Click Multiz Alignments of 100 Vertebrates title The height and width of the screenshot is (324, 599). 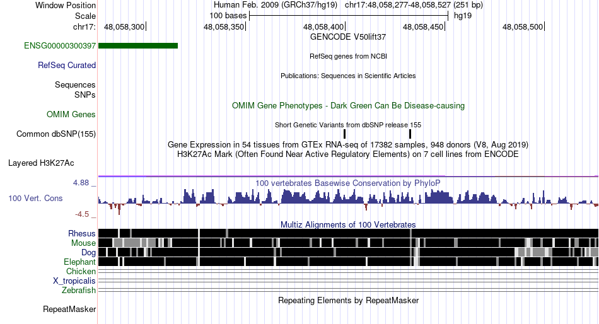click(348, 224)
